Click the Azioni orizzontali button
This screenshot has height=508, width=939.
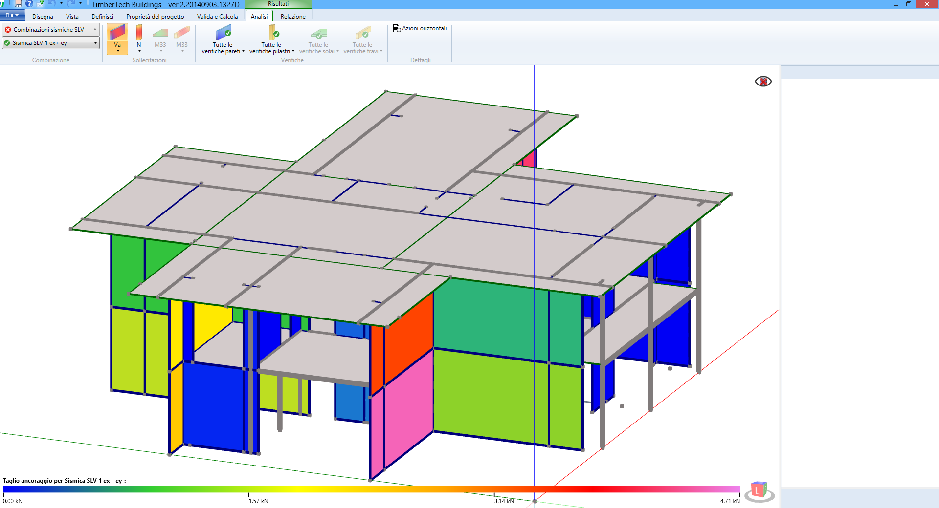(420, 28)
